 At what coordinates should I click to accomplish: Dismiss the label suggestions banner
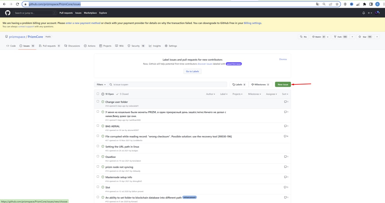[283, 59]
